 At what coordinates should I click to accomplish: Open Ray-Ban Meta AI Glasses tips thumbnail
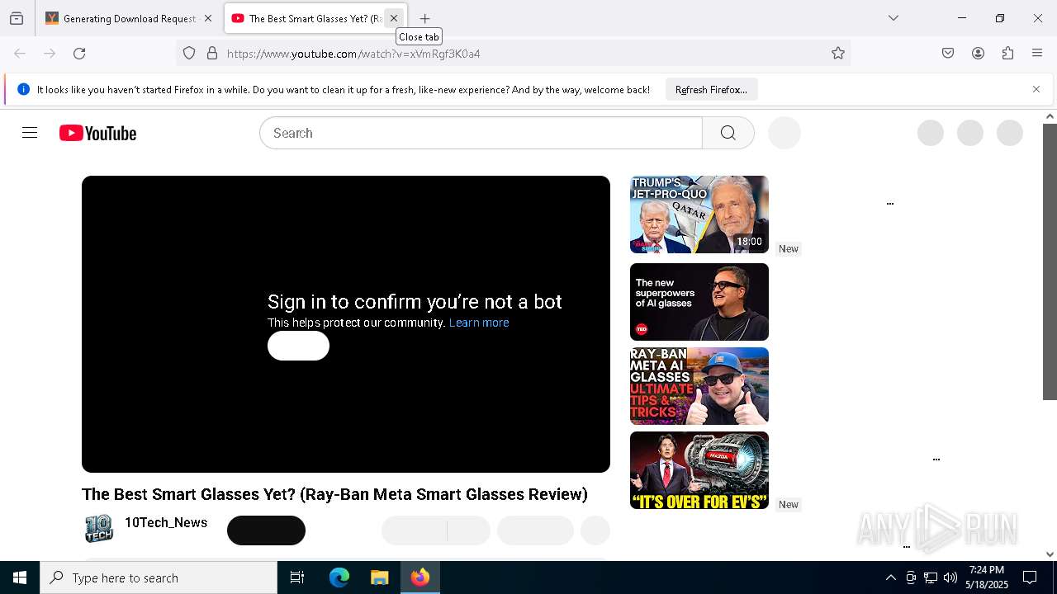(x=699, y=386)
